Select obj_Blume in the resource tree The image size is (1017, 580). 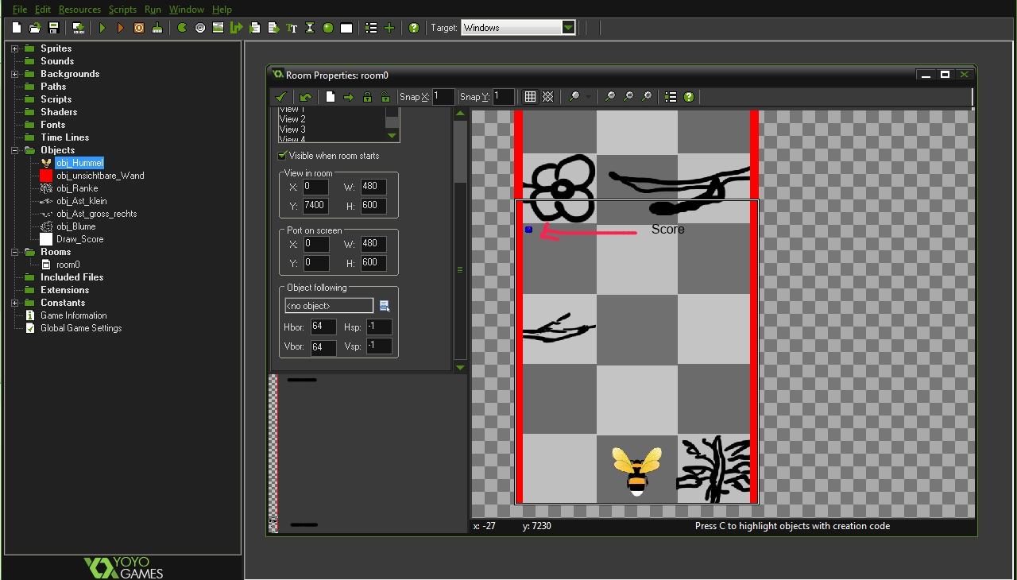coord(75,226)
